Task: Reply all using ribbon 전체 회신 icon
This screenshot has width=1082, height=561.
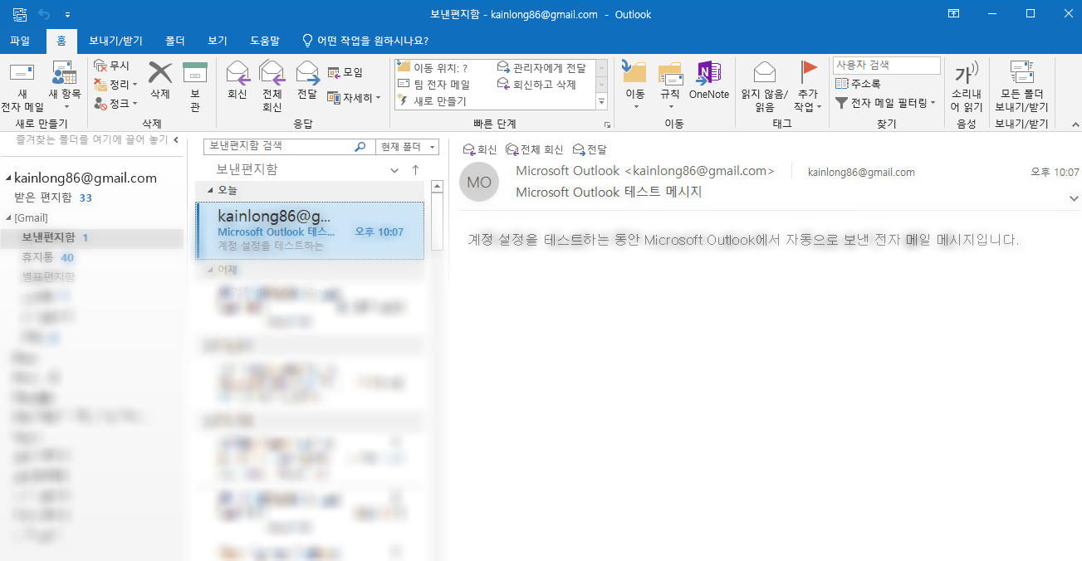Action: tap(272, 86)
